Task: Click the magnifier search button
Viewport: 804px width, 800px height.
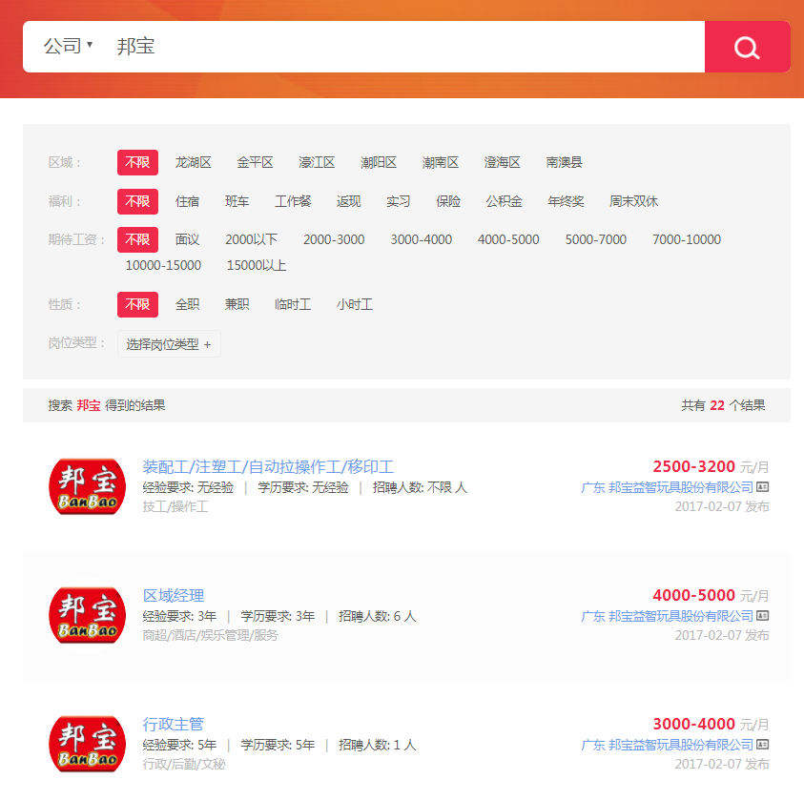Action: pos(747,47)
